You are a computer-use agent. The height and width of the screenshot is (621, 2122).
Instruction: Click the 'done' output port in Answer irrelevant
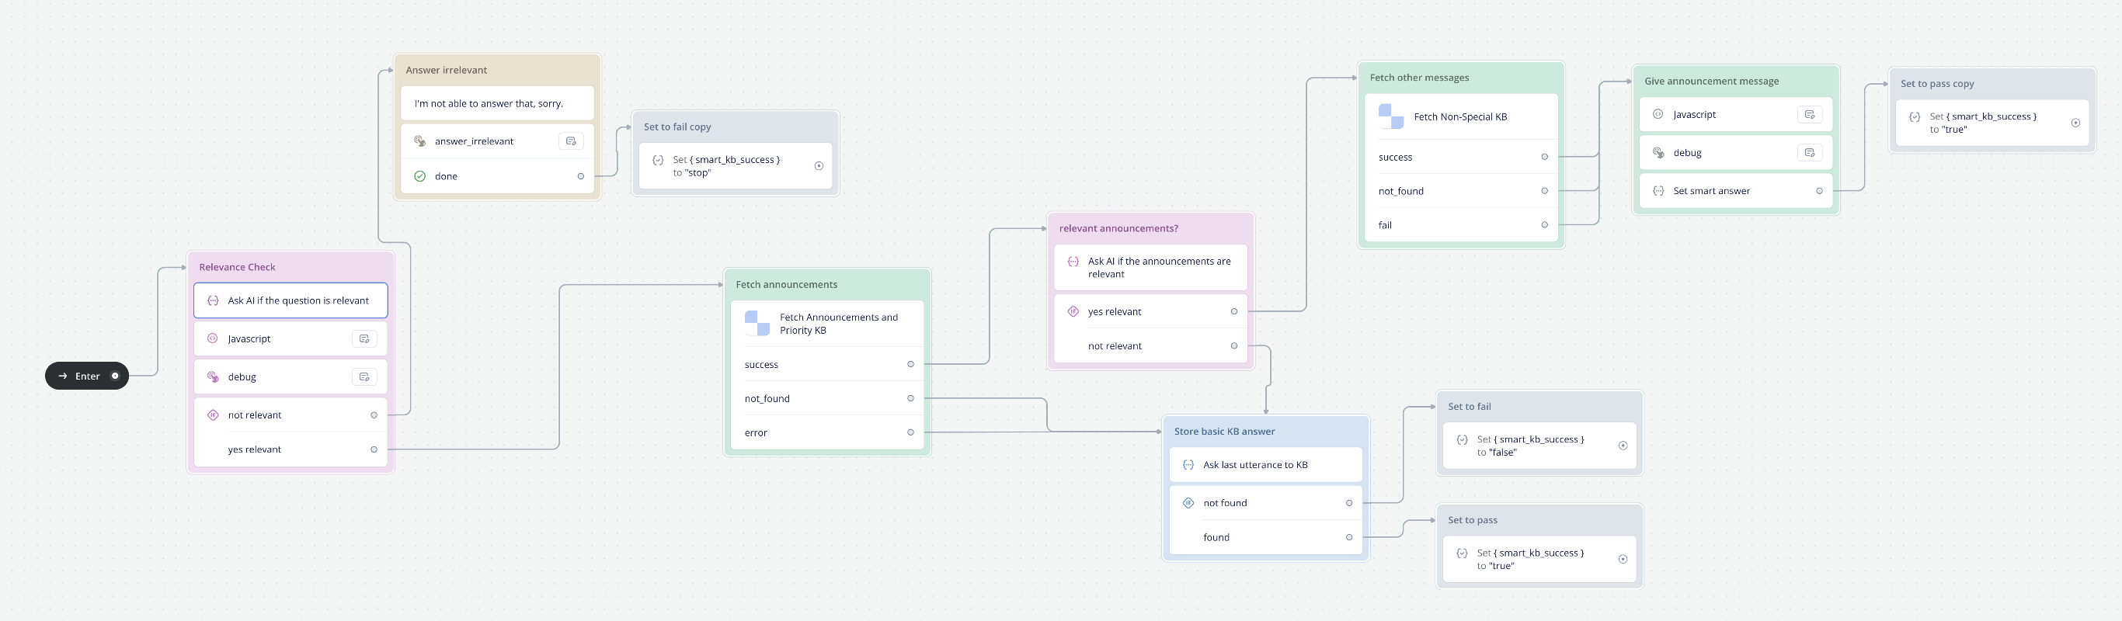[581, 176]
